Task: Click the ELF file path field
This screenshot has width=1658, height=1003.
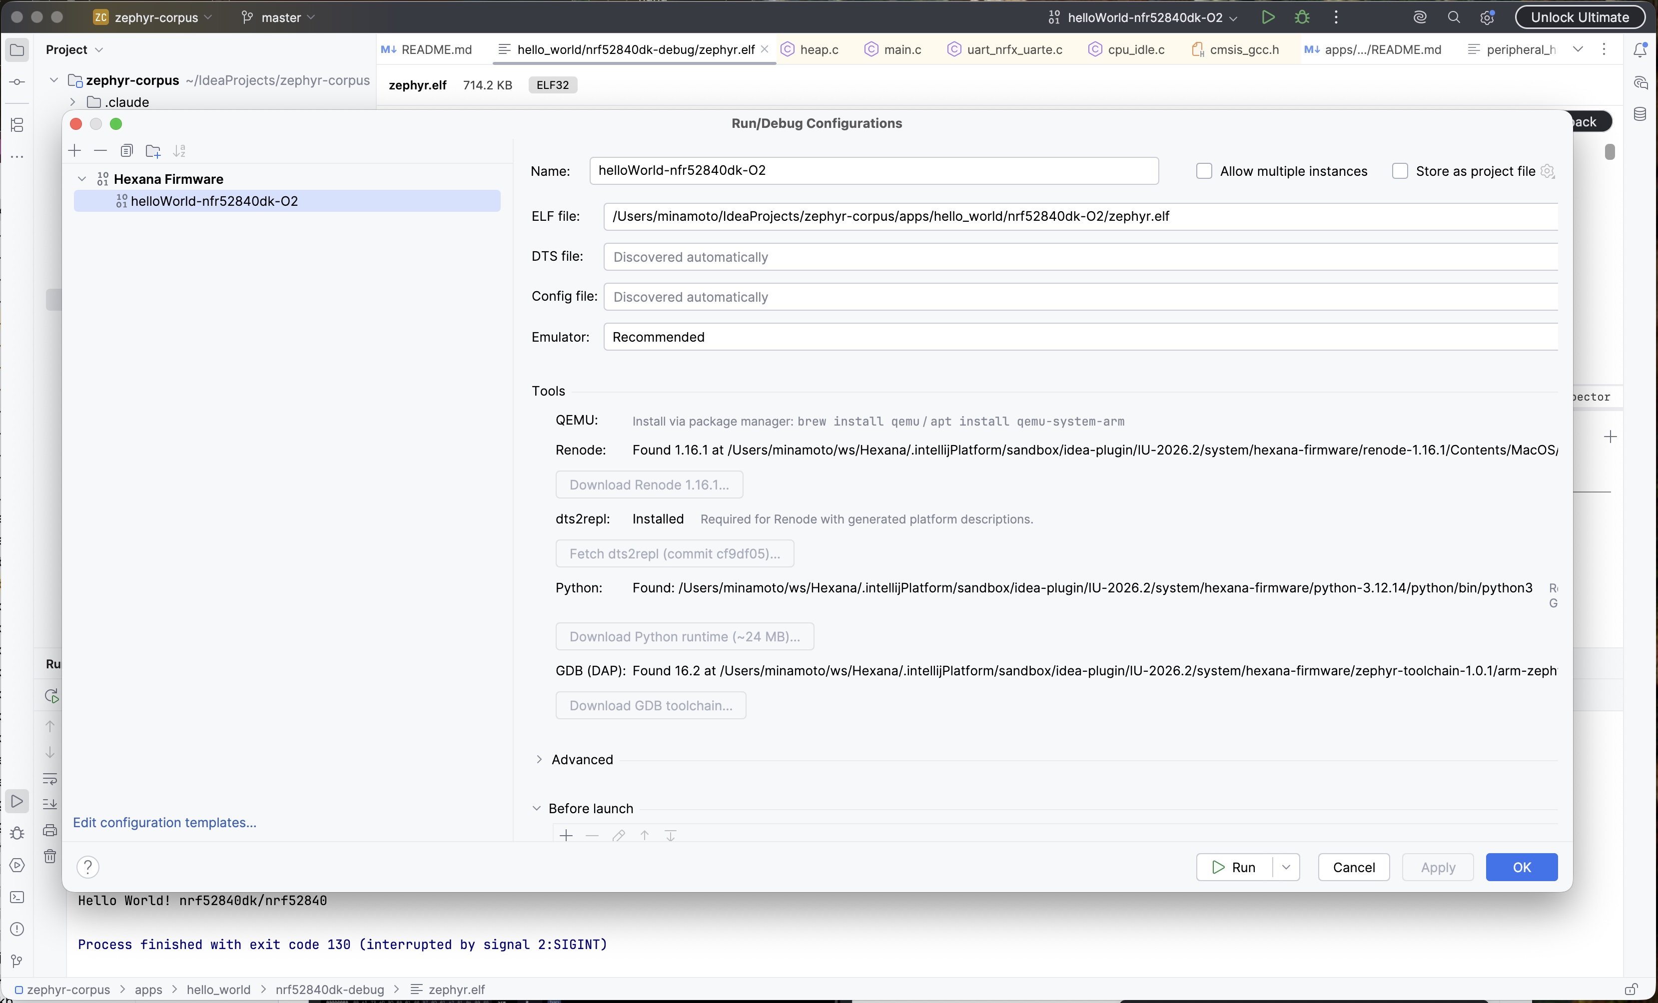Action: [x=1081, y=217]
